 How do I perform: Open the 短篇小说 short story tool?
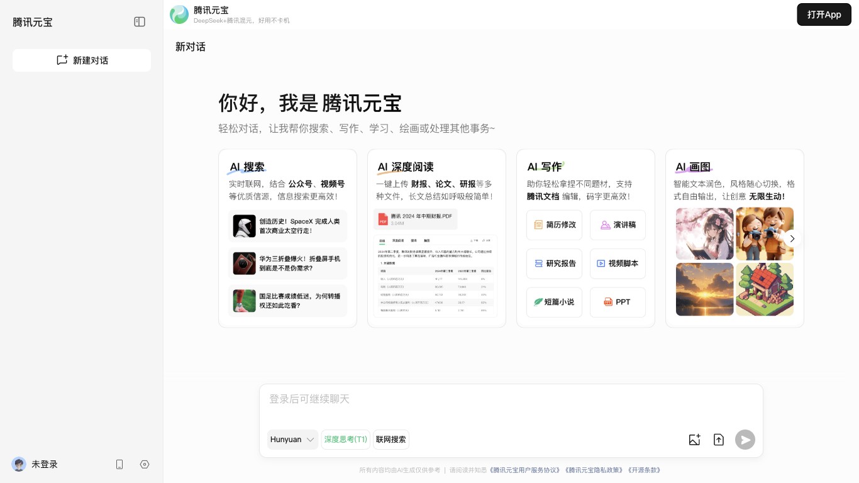tap(554, 302)
